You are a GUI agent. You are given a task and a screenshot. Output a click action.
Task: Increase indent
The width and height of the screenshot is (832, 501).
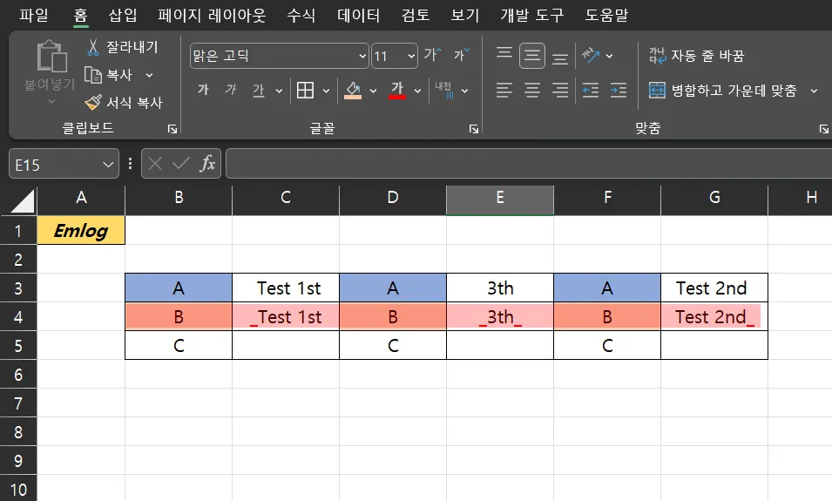pos(619,91)
